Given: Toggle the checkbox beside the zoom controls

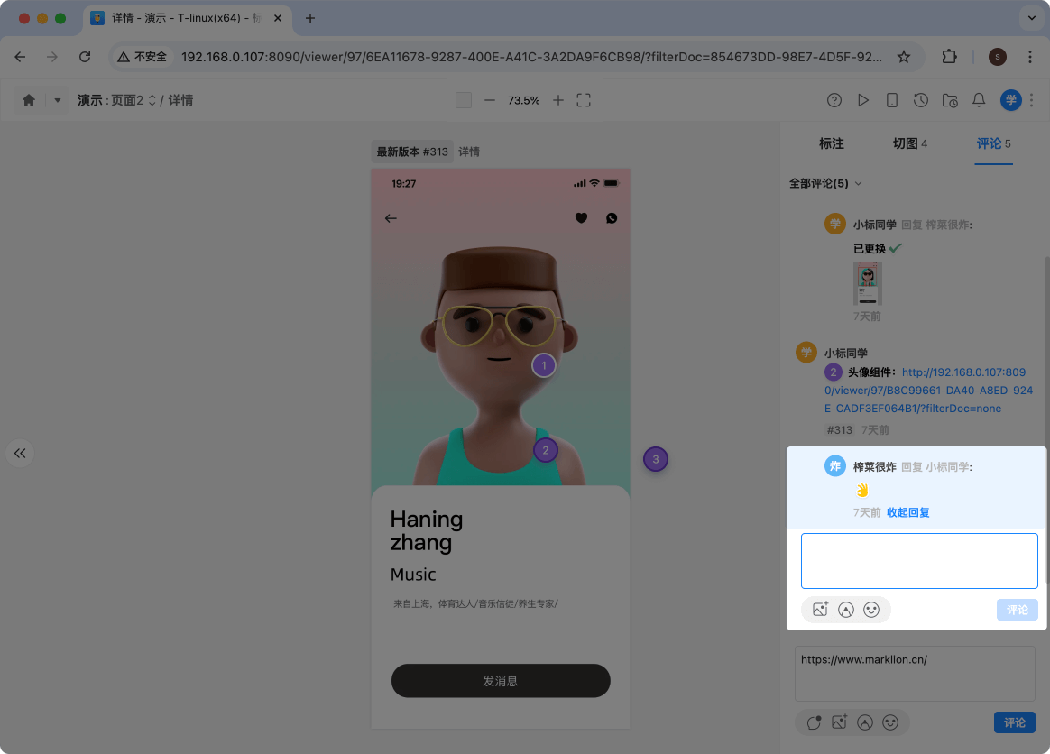Looking at the screenshot, I should coord(464,100).
